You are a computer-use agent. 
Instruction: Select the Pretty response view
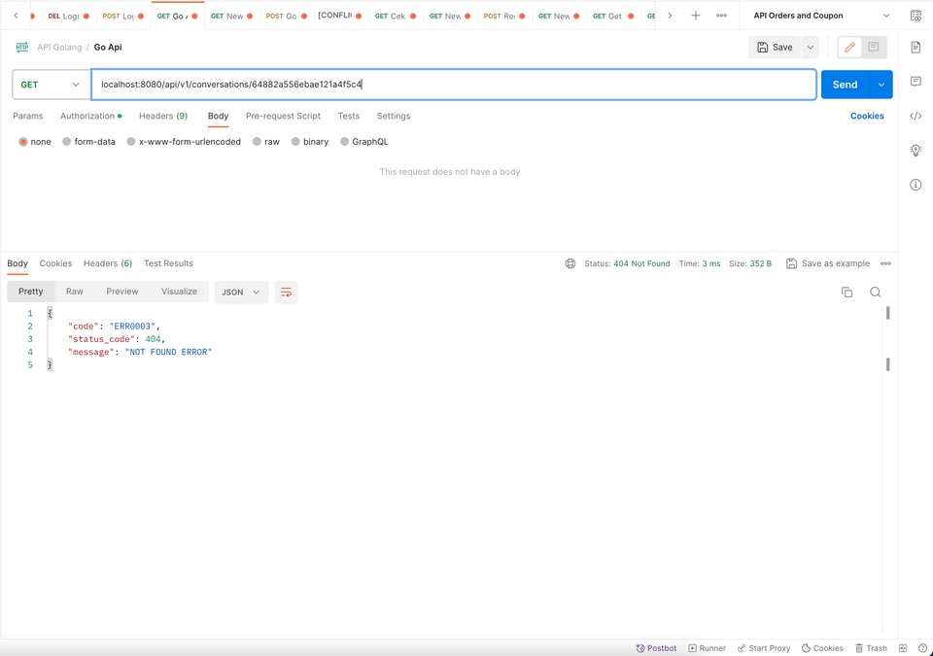[x=30, y=292]
